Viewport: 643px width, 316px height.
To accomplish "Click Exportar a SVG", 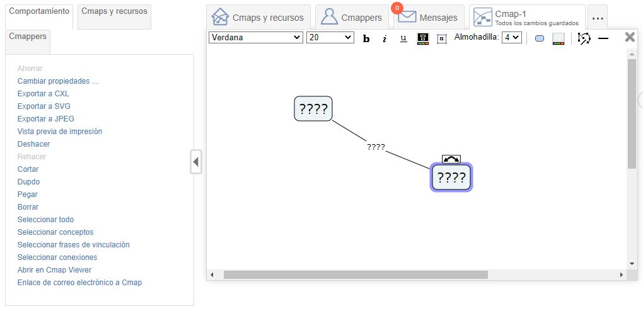I will (x=44, y=106).
